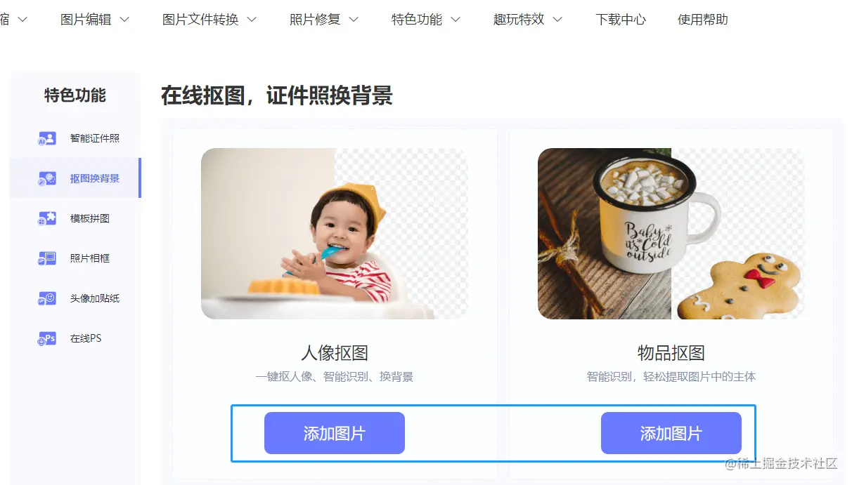Expand the 照片修复 menu chevron
This screenshot has width=852, height=485.
(x=354, y=20)
